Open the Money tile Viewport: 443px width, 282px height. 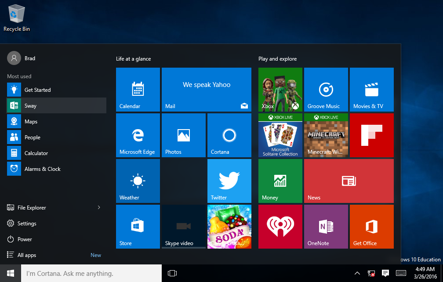280,181
